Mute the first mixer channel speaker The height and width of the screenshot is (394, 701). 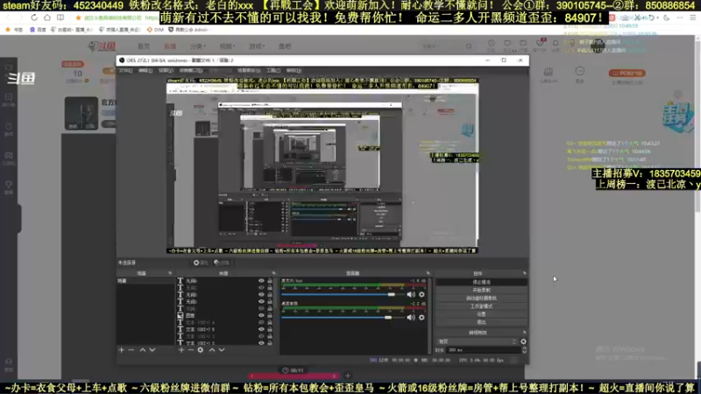point(411,295)
